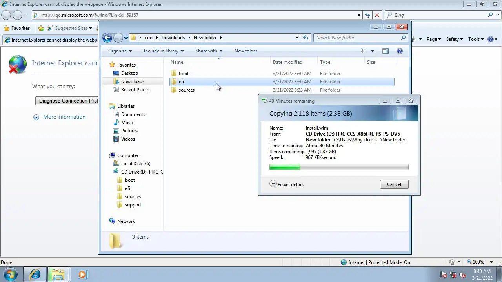The height and width of the screenshot is (282, 502).
Task: Click the Diagnose Connection Problems button
Action: [x=67, y=101]
